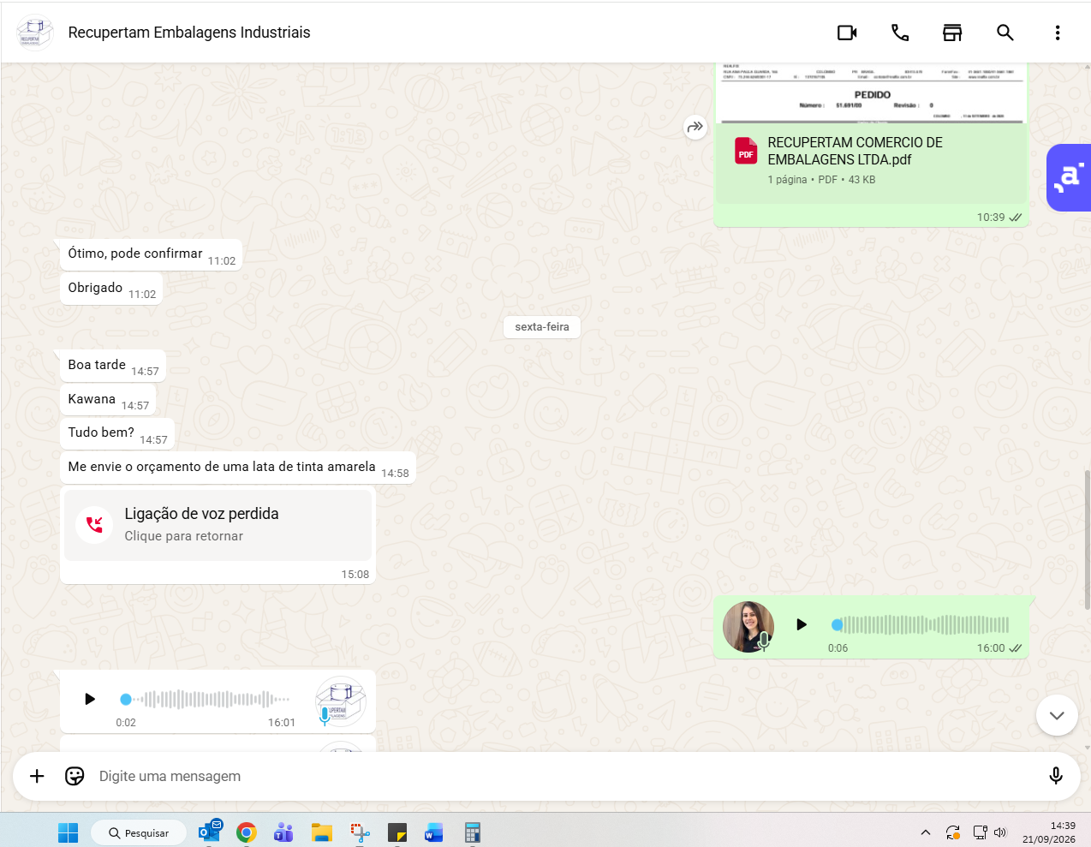Open the business catalog storefront icon
Image resolution: width=1091 pixels, height=847 pixels.
pyautogui.click(x=952, y=33)
